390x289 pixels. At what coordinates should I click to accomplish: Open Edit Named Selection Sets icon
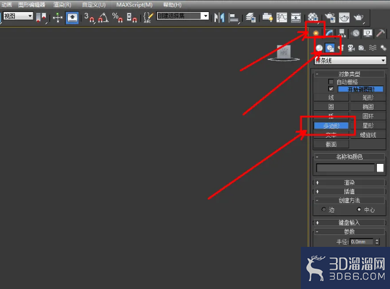click(x=148, y=18)
